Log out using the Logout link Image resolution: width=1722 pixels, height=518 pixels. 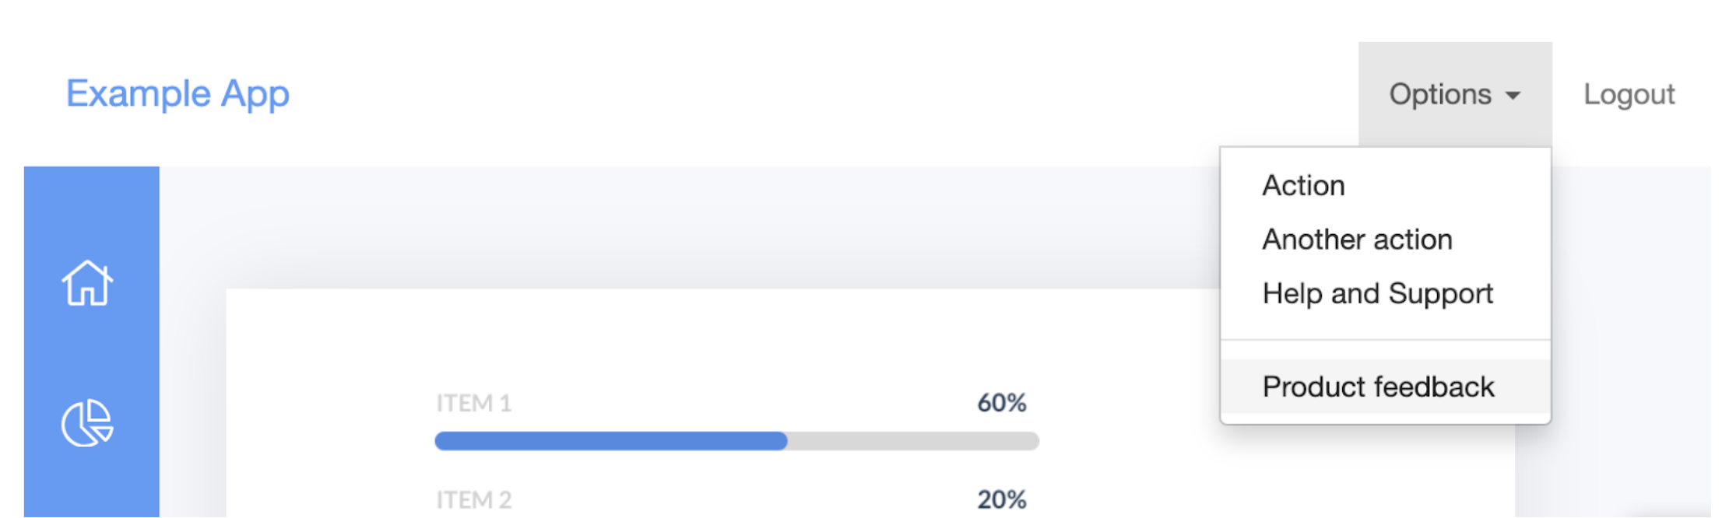pos(1629,94)
